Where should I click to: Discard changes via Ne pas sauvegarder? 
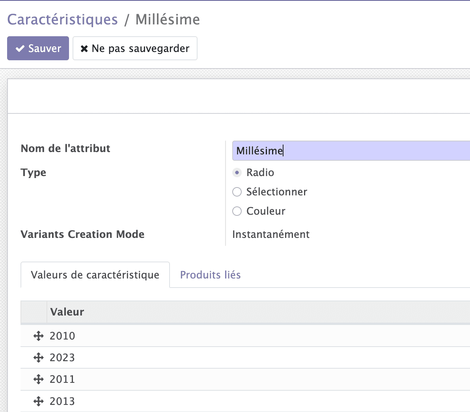[x=135, y=48]
